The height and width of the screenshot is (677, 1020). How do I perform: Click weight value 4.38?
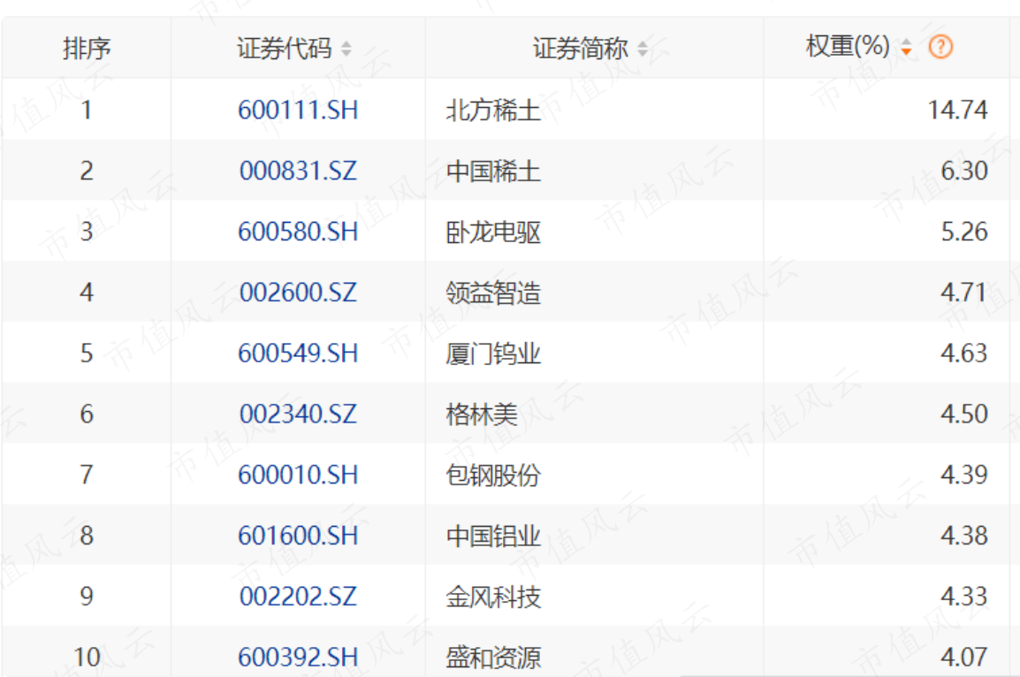click(x=964, y=536)
